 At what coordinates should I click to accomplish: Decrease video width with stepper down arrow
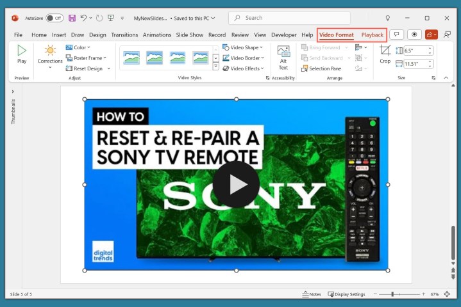tap(430, 66)
